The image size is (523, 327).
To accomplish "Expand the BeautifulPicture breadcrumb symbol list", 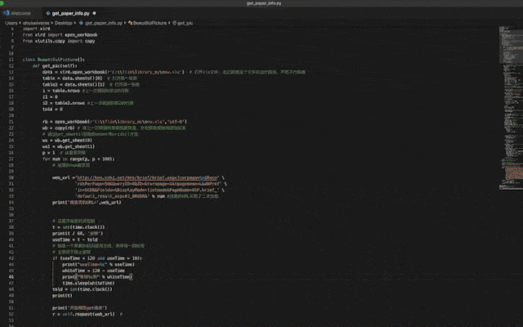I will pyautogui.click(x=150, y=23).
